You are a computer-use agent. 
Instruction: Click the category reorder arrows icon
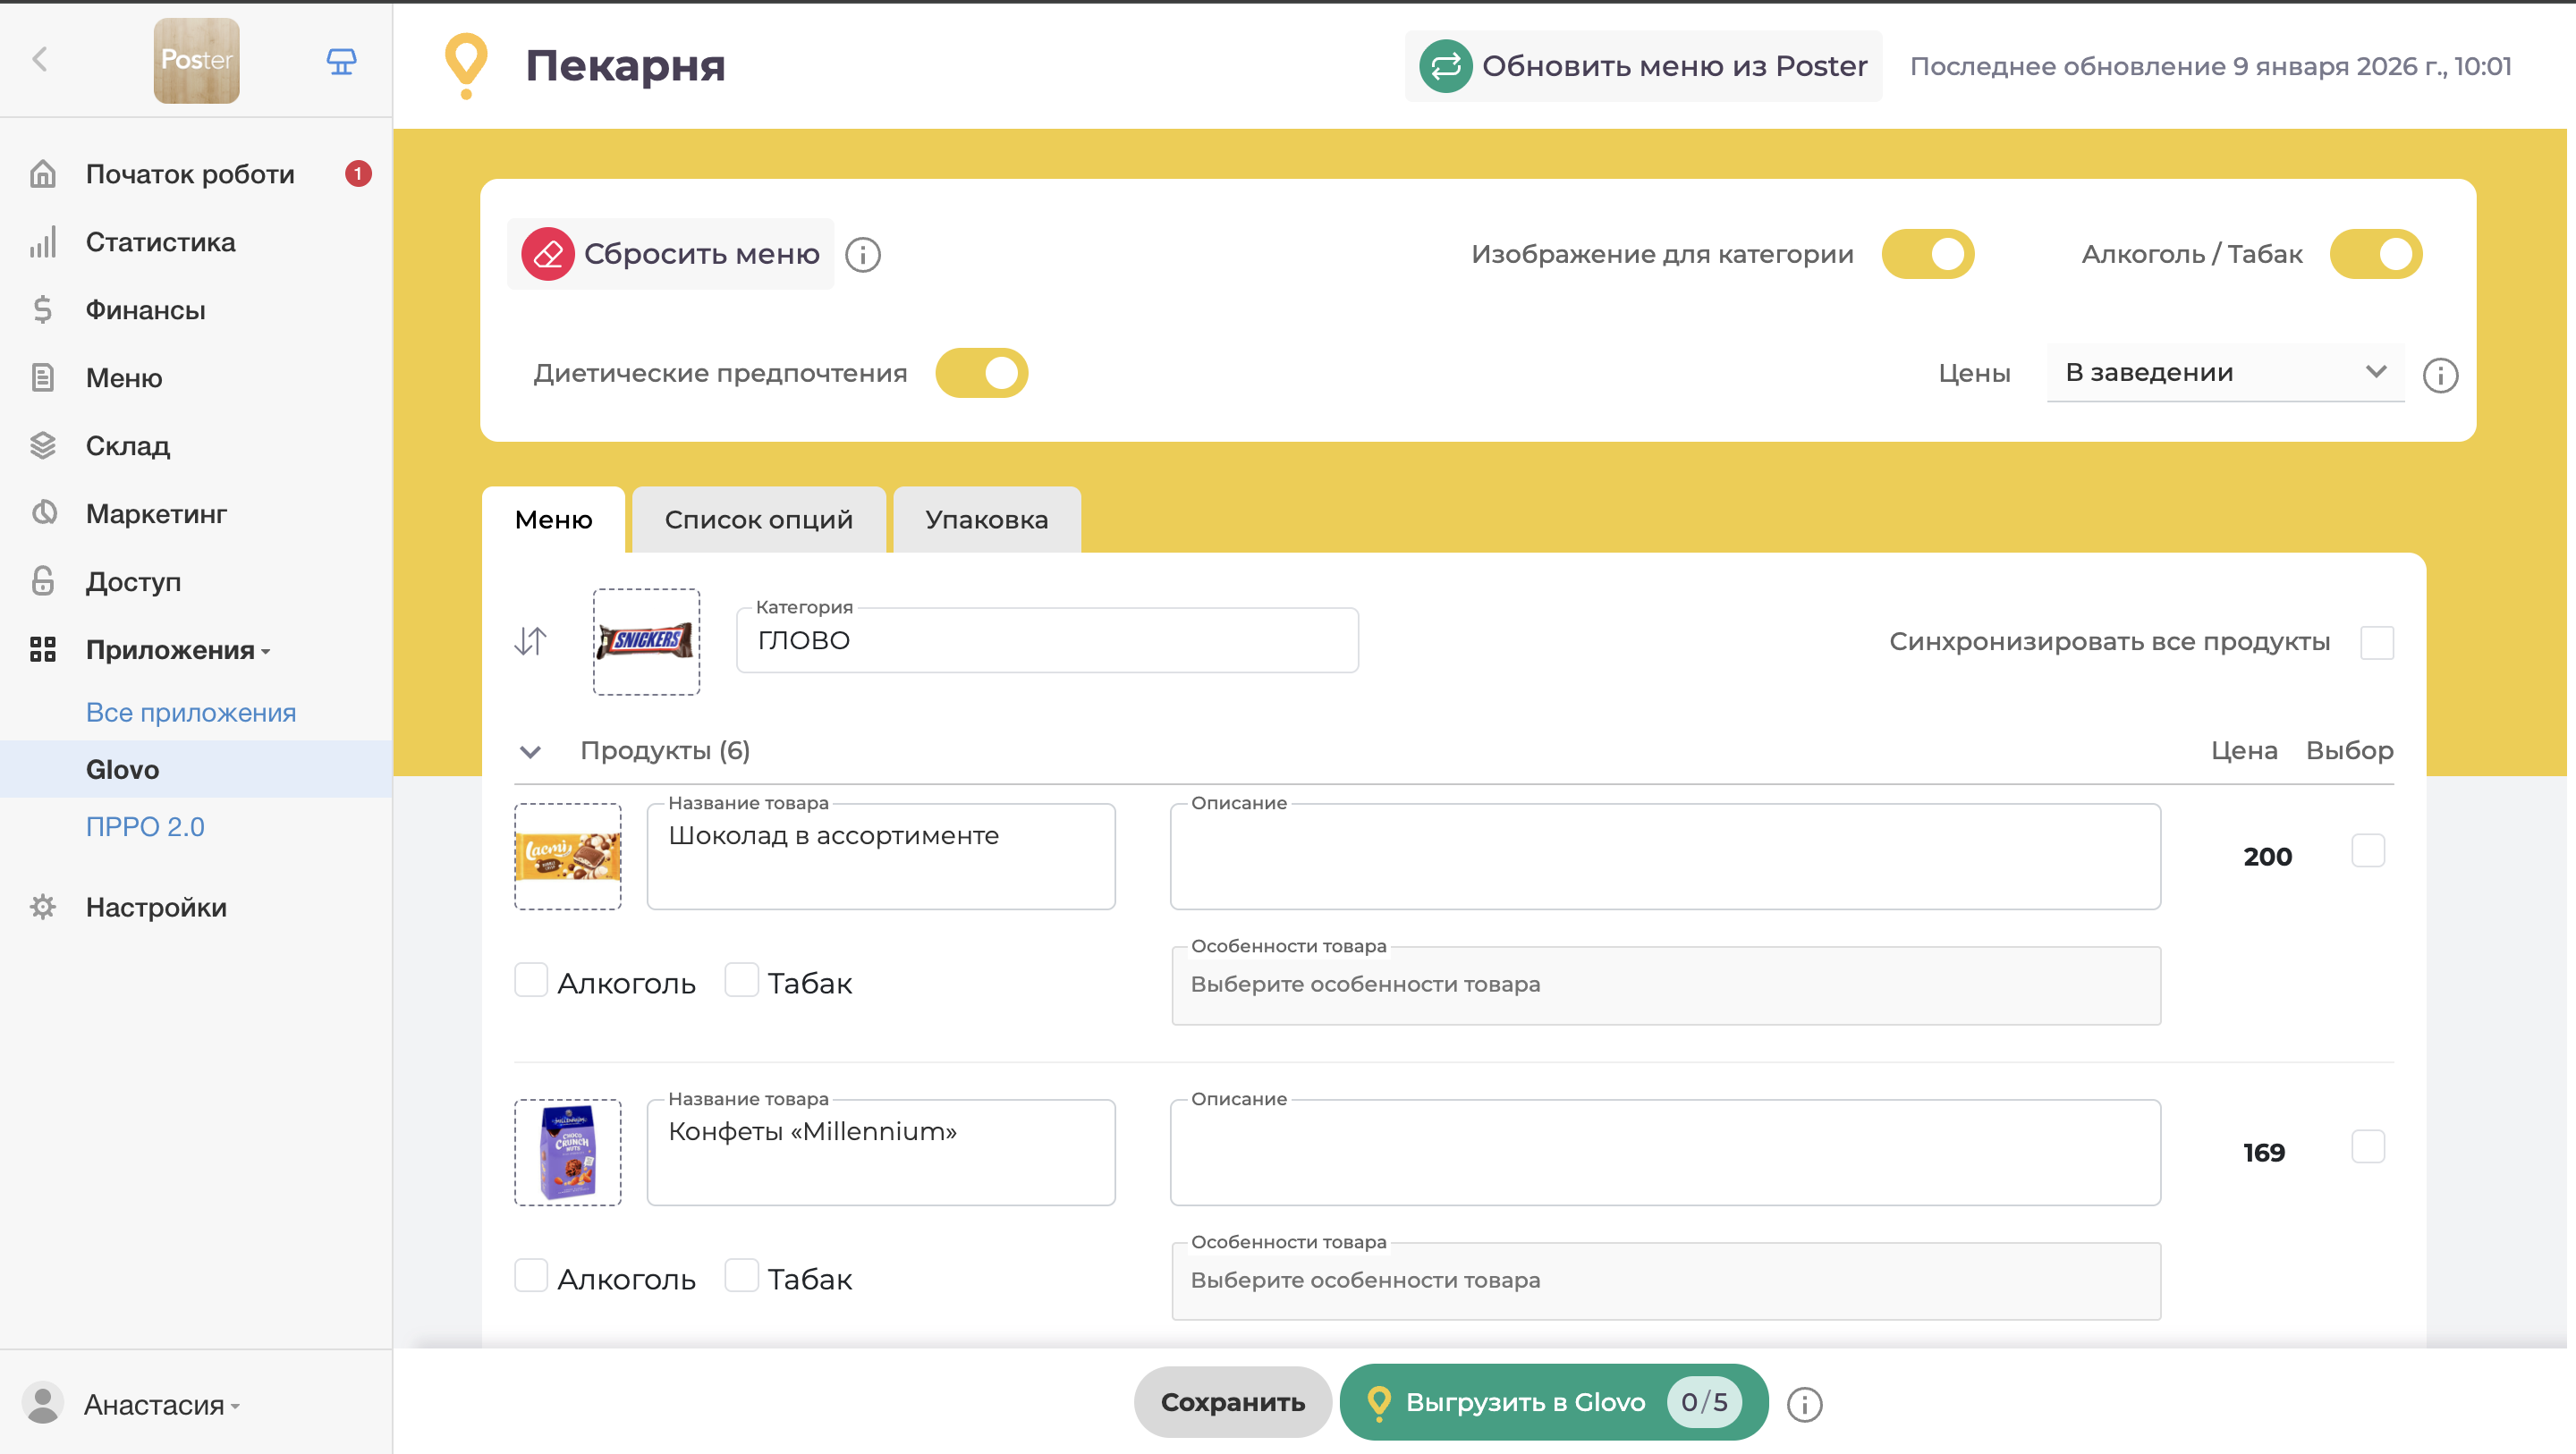(x=530, y=641)
